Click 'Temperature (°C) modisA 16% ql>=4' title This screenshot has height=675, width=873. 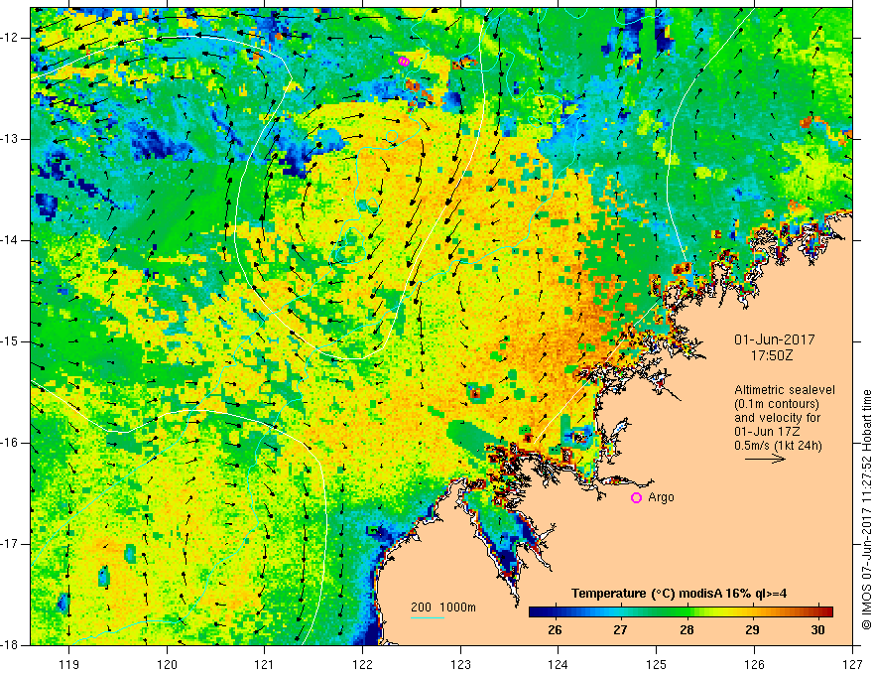pos(679,594)
